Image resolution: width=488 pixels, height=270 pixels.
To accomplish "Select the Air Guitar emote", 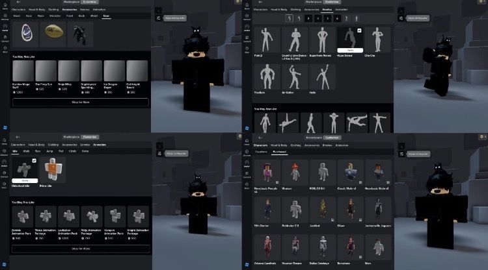I will tap(294, 79).
